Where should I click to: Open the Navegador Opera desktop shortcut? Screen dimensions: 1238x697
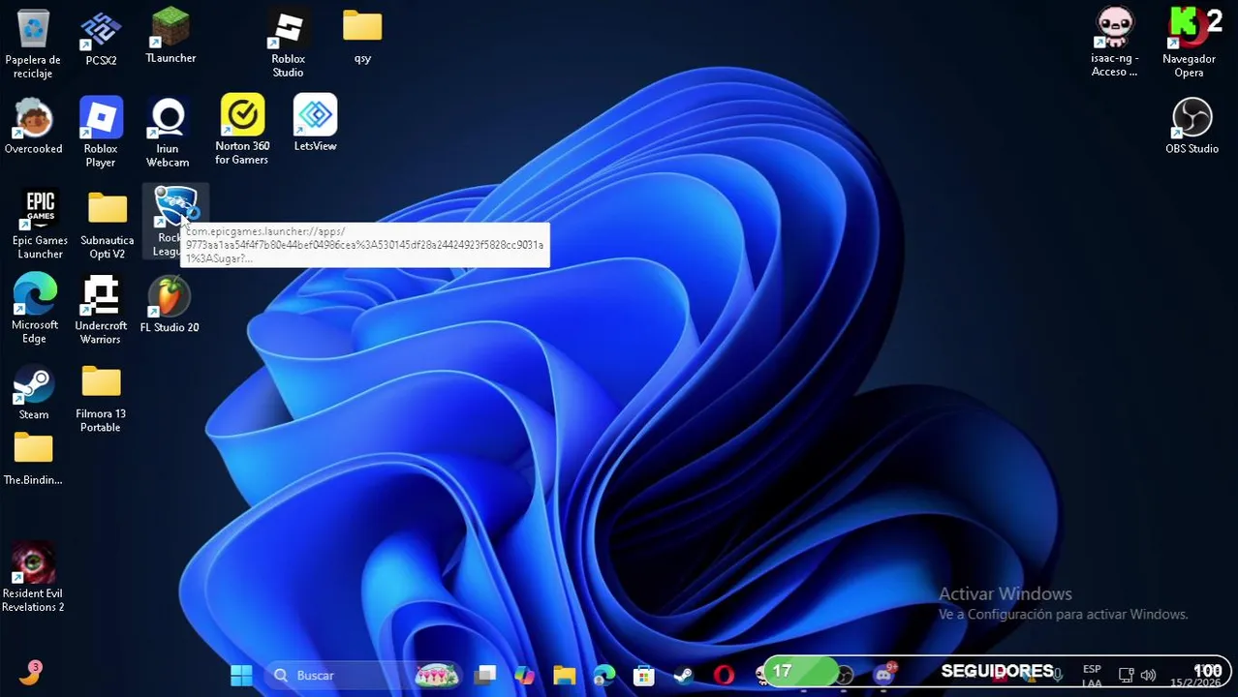coord(1189,43)
